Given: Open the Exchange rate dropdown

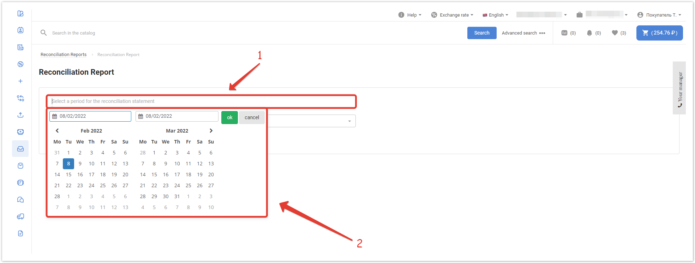Looking at the screenshot, I should [x=452, y=15].
